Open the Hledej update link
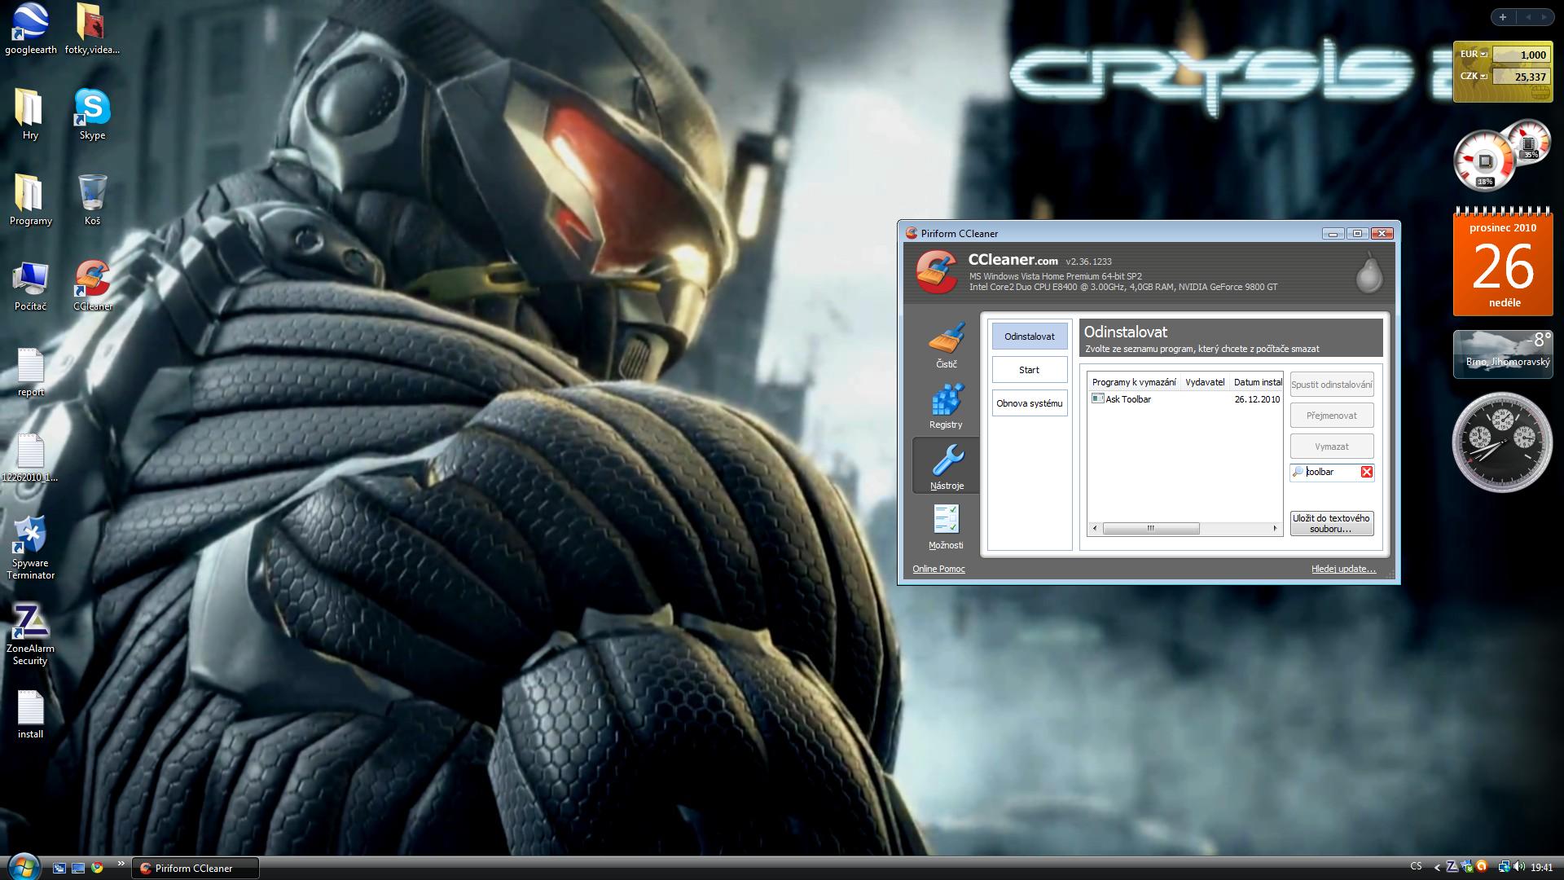This screenshot has width=1564, height=880. click(x=1342, y=569)
